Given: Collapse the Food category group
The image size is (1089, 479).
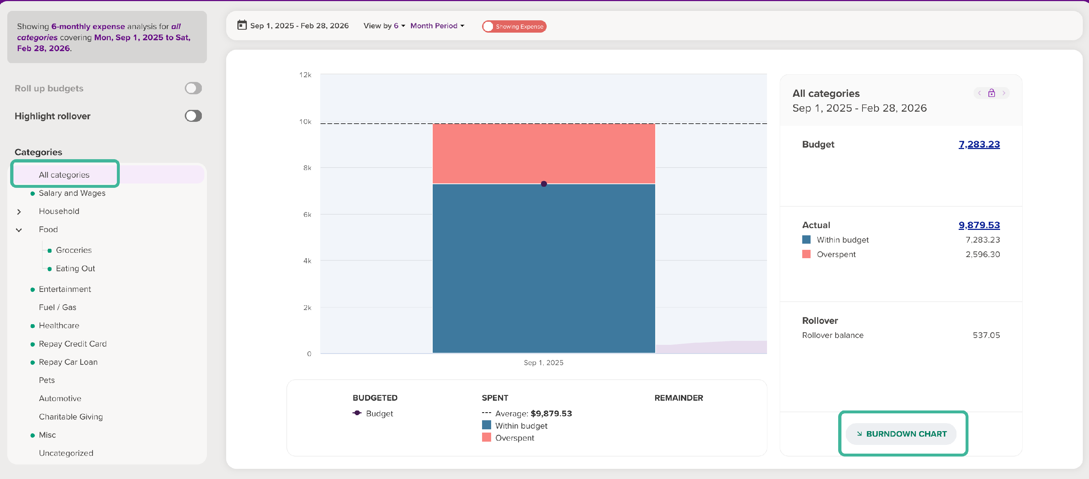Looking at the screenshot, I should pyautogui.click(x=19, y=230).
